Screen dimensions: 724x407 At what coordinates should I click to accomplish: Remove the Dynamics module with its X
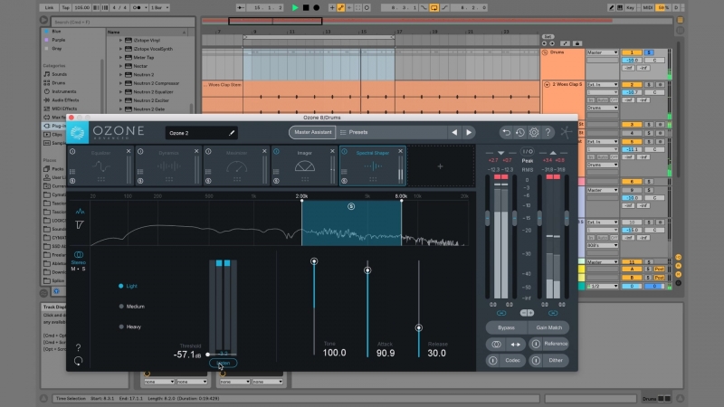[196, 151]
